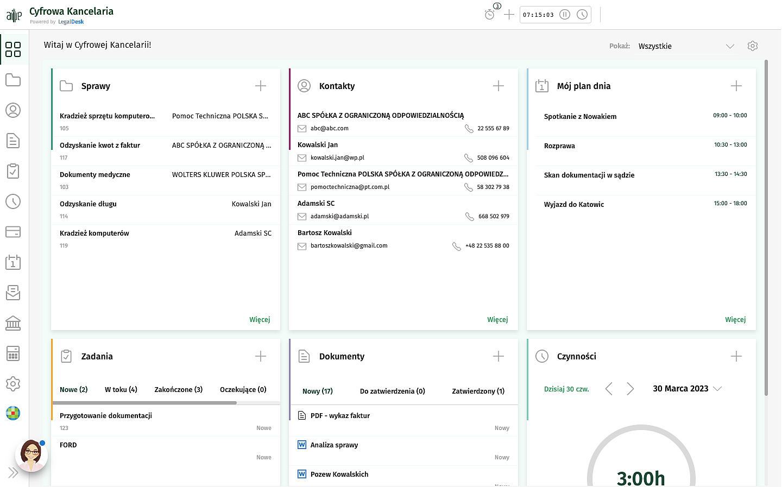This screenshot has width=782, height=487.
Task: Expand the sidebar with double chevron
Action: pyautogui.click(x=13, y=472)
